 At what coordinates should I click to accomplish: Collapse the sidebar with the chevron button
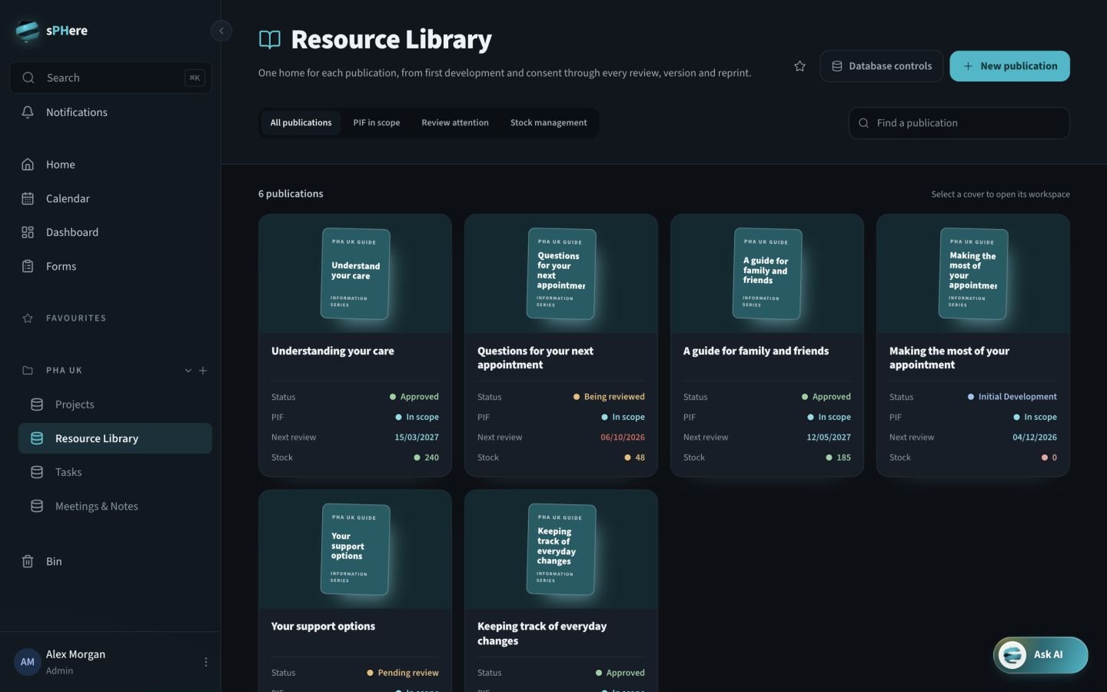(x=221, y=31)
